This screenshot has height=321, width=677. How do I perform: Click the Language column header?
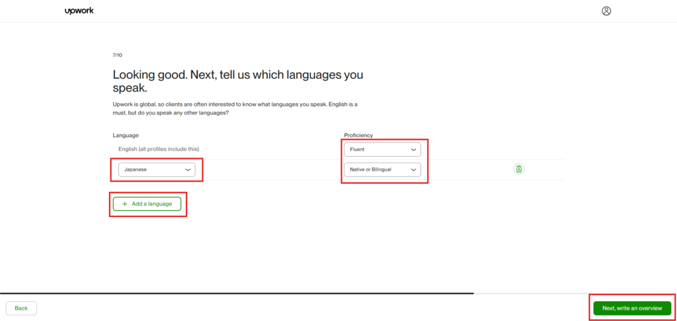pos(126,135)
